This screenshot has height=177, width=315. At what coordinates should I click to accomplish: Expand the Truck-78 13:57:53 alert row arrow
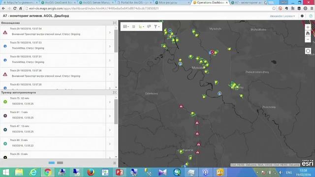(110, 46)
